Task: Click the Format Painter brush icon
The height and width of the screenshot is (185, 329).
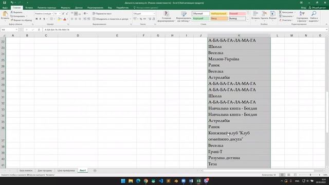Action: [x=12, y=20]
